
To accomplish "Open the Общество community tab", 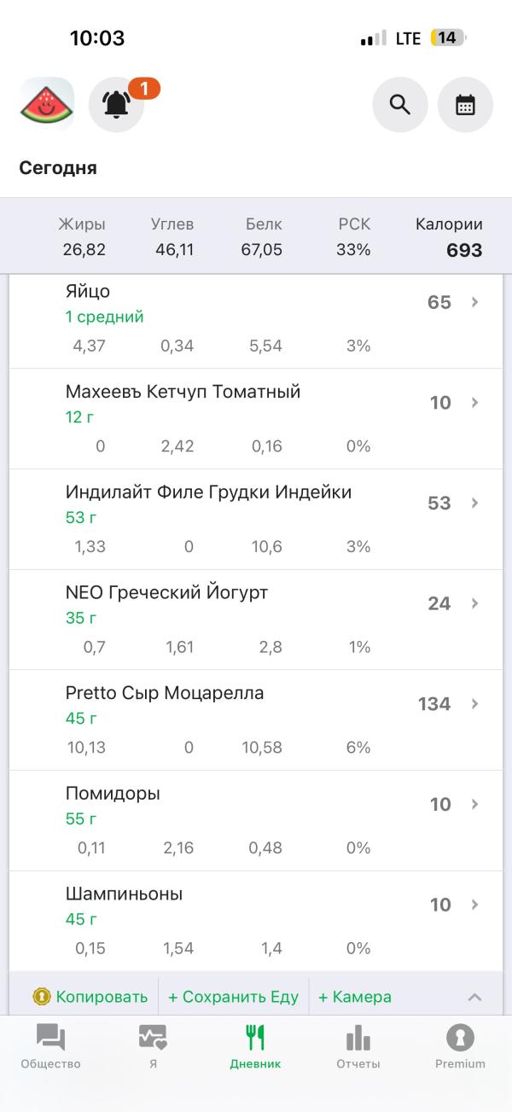I will point(50,1046).
